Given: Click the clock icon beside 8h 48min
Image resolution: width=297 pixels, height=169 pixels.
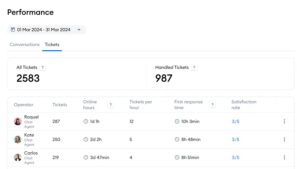Looking at the screenshot, I should point(177,139).
